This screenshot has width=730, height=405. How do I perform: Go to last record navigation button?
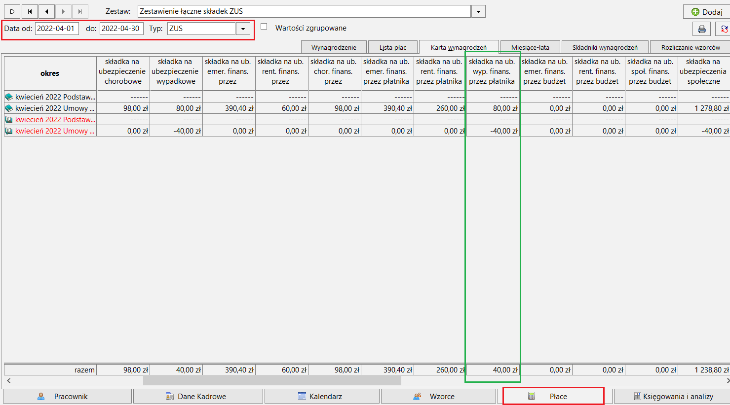(80, 11)
